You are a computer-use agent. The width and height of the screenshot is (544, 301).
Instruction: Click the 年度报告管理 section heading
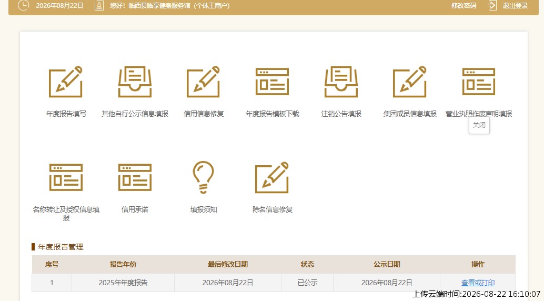click(x=61, y=247)
